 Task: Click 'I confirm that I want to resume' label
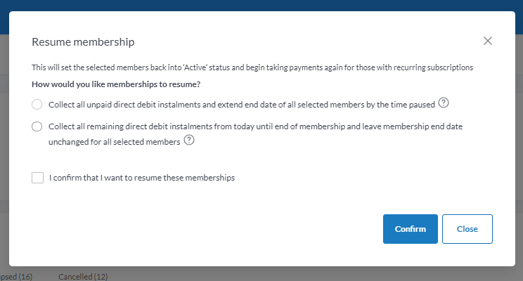[142, 178]
